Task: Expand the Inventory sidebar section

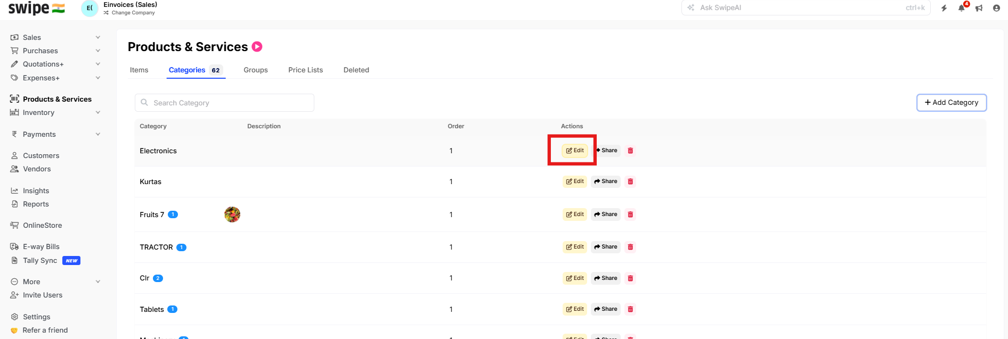Action: (98, 112)
